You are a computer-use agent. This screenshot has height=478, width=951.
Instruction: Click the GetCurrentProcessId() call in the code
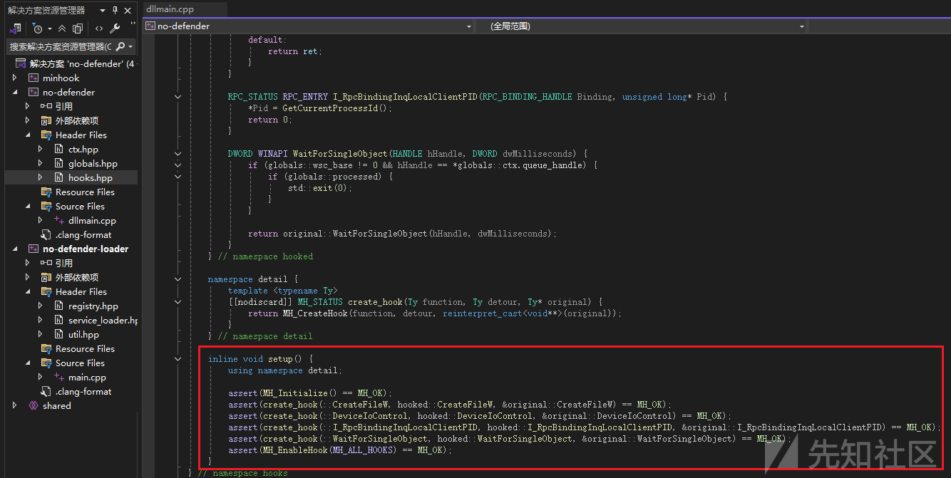pyautogui.click(x=336, y=108)
